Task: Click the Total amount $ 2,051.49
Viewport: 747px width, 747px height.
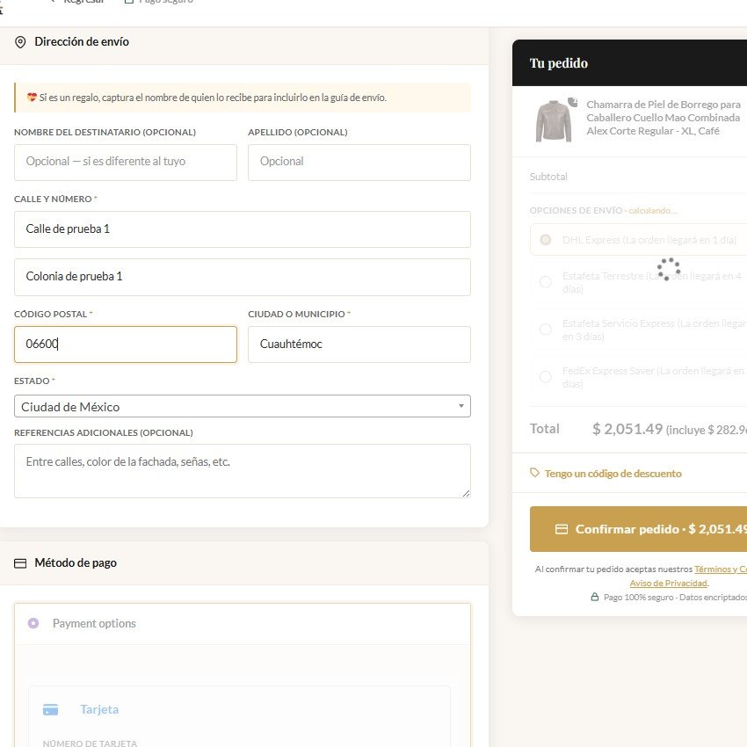Action: point(627,429)
